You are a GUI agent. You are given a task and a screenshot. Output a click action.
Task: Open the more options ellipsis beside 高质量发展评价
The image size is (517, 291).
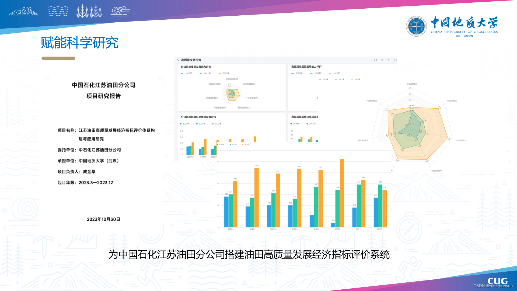coord(204,60)
